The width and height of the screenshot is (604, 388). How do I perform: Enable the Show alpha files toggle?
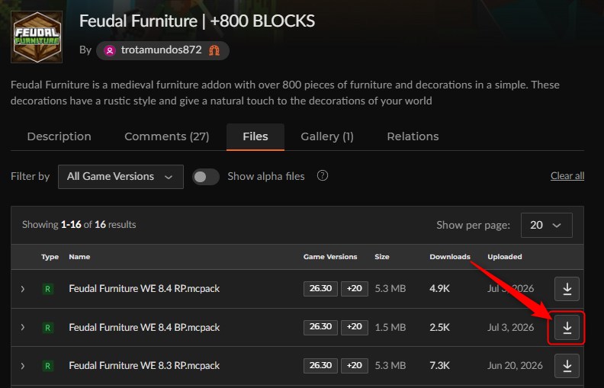tap(206, 177)
